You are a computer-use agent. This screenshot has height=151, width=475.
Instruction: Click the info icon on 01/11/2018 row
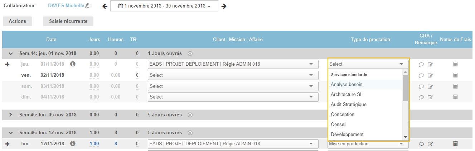pyautogui.click(x=73, y=64)
